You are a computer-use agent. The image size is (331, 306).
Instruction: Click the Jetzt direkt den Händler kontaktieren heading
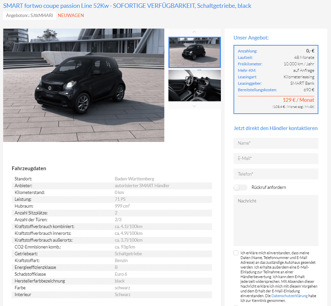pos(275,128)
